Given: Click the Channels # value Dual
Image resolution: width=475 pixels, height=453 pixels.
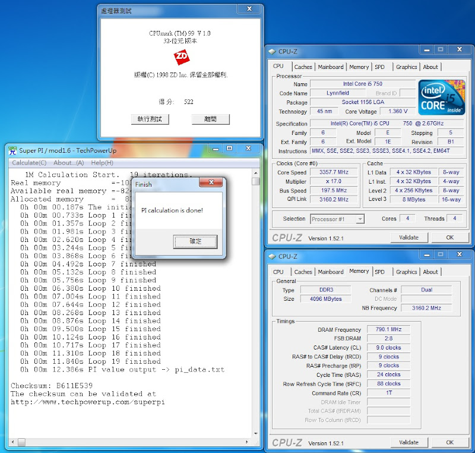Looking at the screenshot, I should 426,290.
